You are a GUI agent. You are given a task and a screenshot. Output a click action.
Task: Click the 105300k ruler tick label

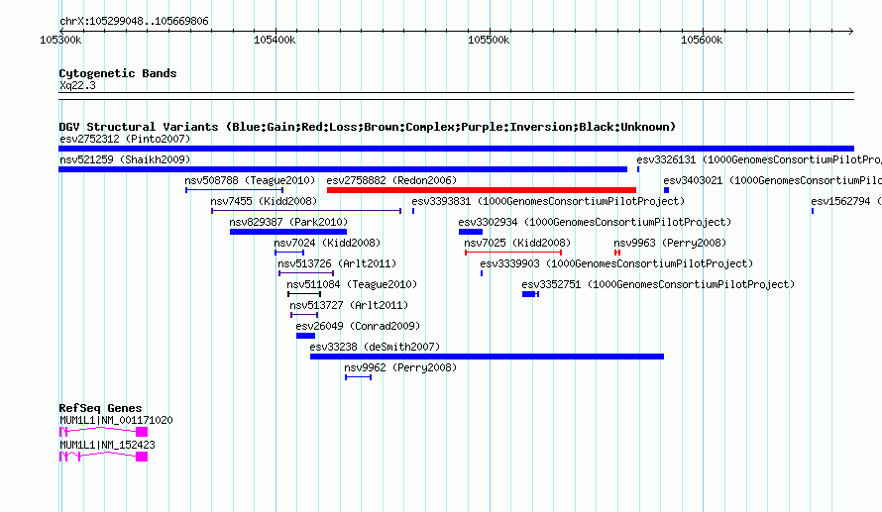coord(60,40)
